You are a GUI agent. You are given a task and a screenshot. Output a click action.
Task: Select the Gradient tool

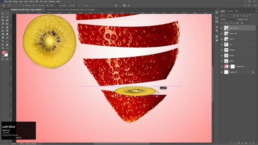point(3,34)
